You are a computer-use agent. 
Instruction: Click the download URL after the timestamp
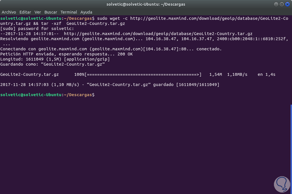(158, 34)
